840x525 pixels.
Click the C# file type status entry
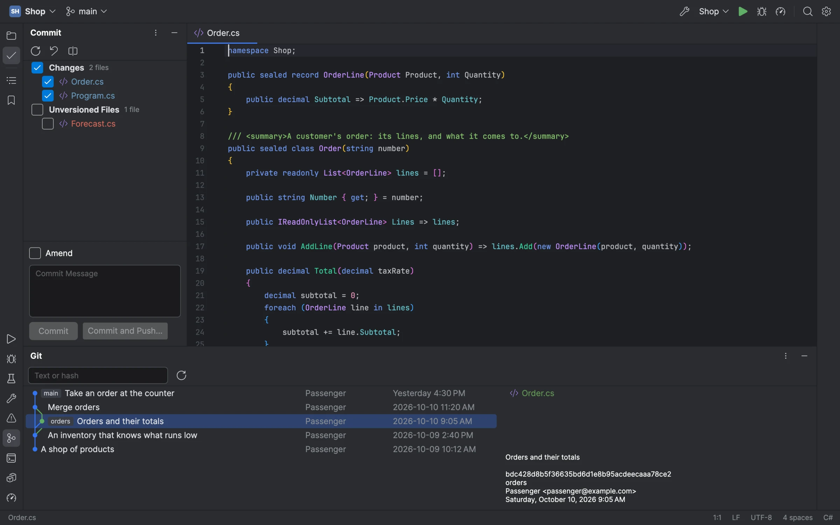pyautogui.click(x=828, y=517)
